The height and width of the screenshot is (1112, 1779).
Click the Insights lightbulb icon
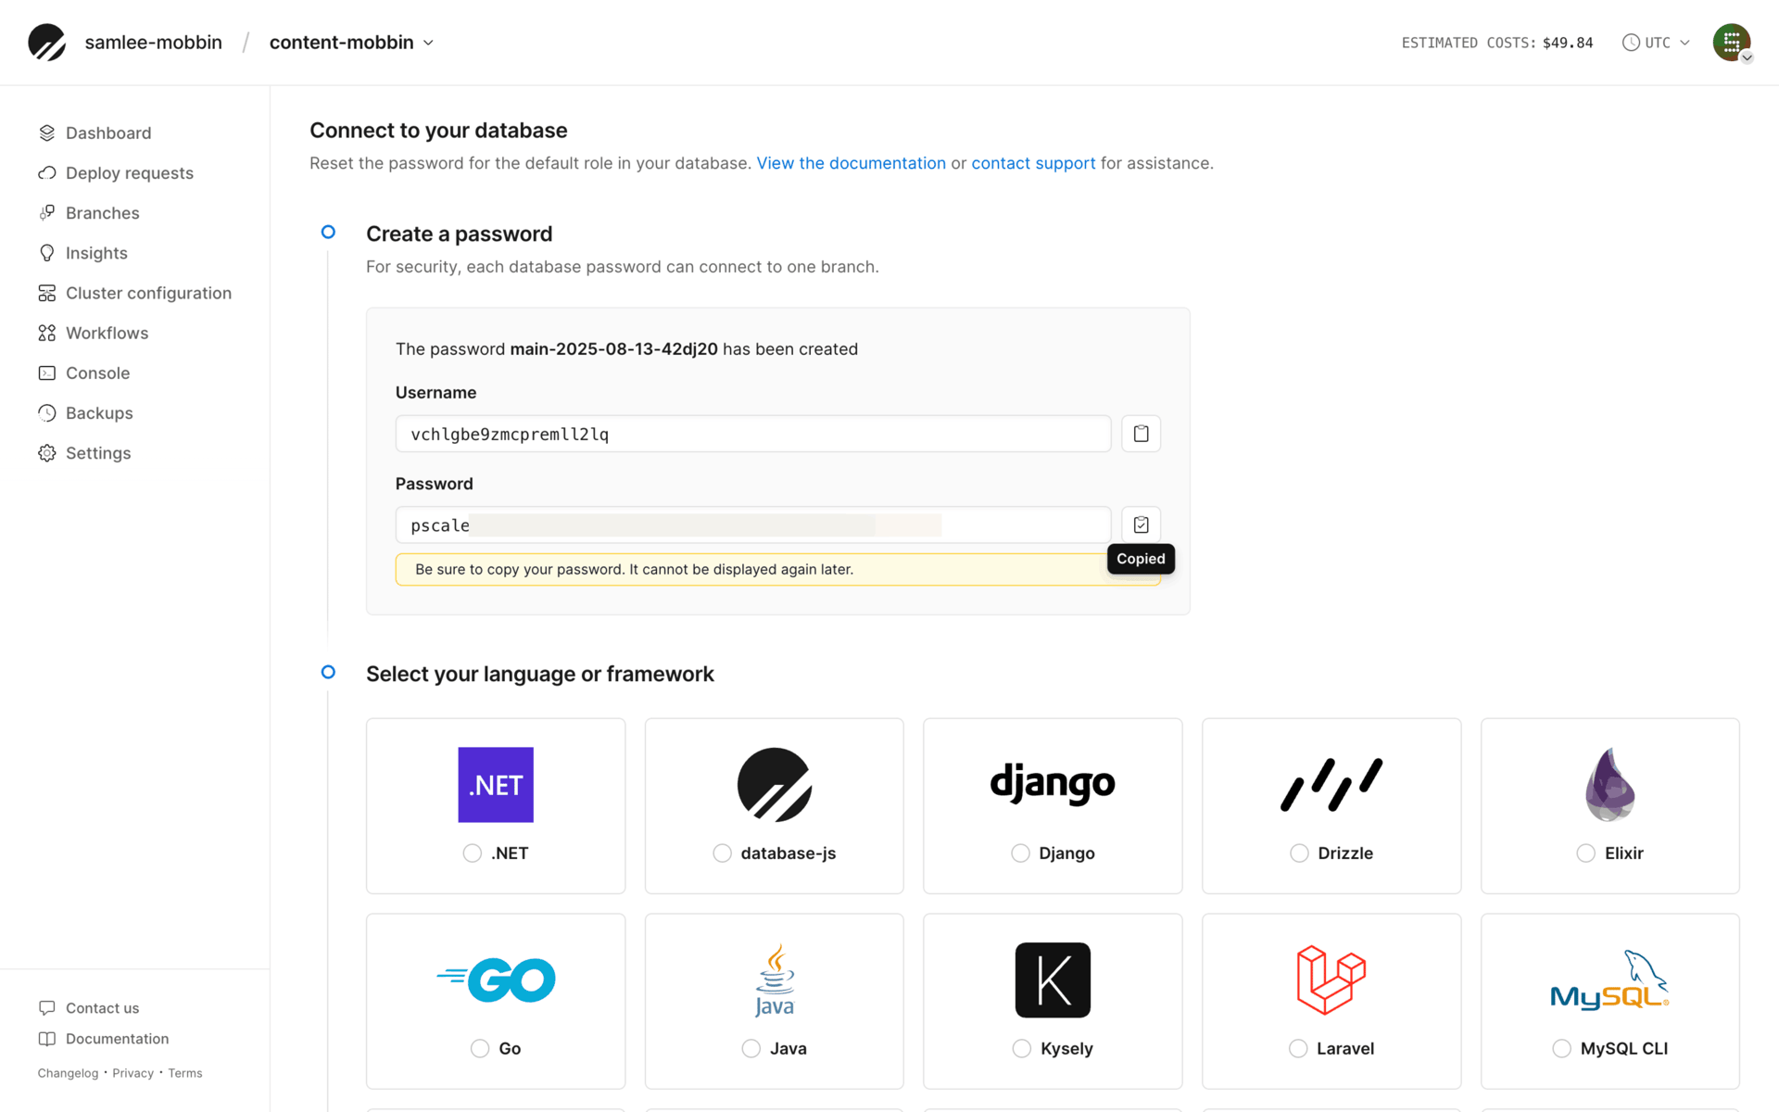(x=47, y=253)
